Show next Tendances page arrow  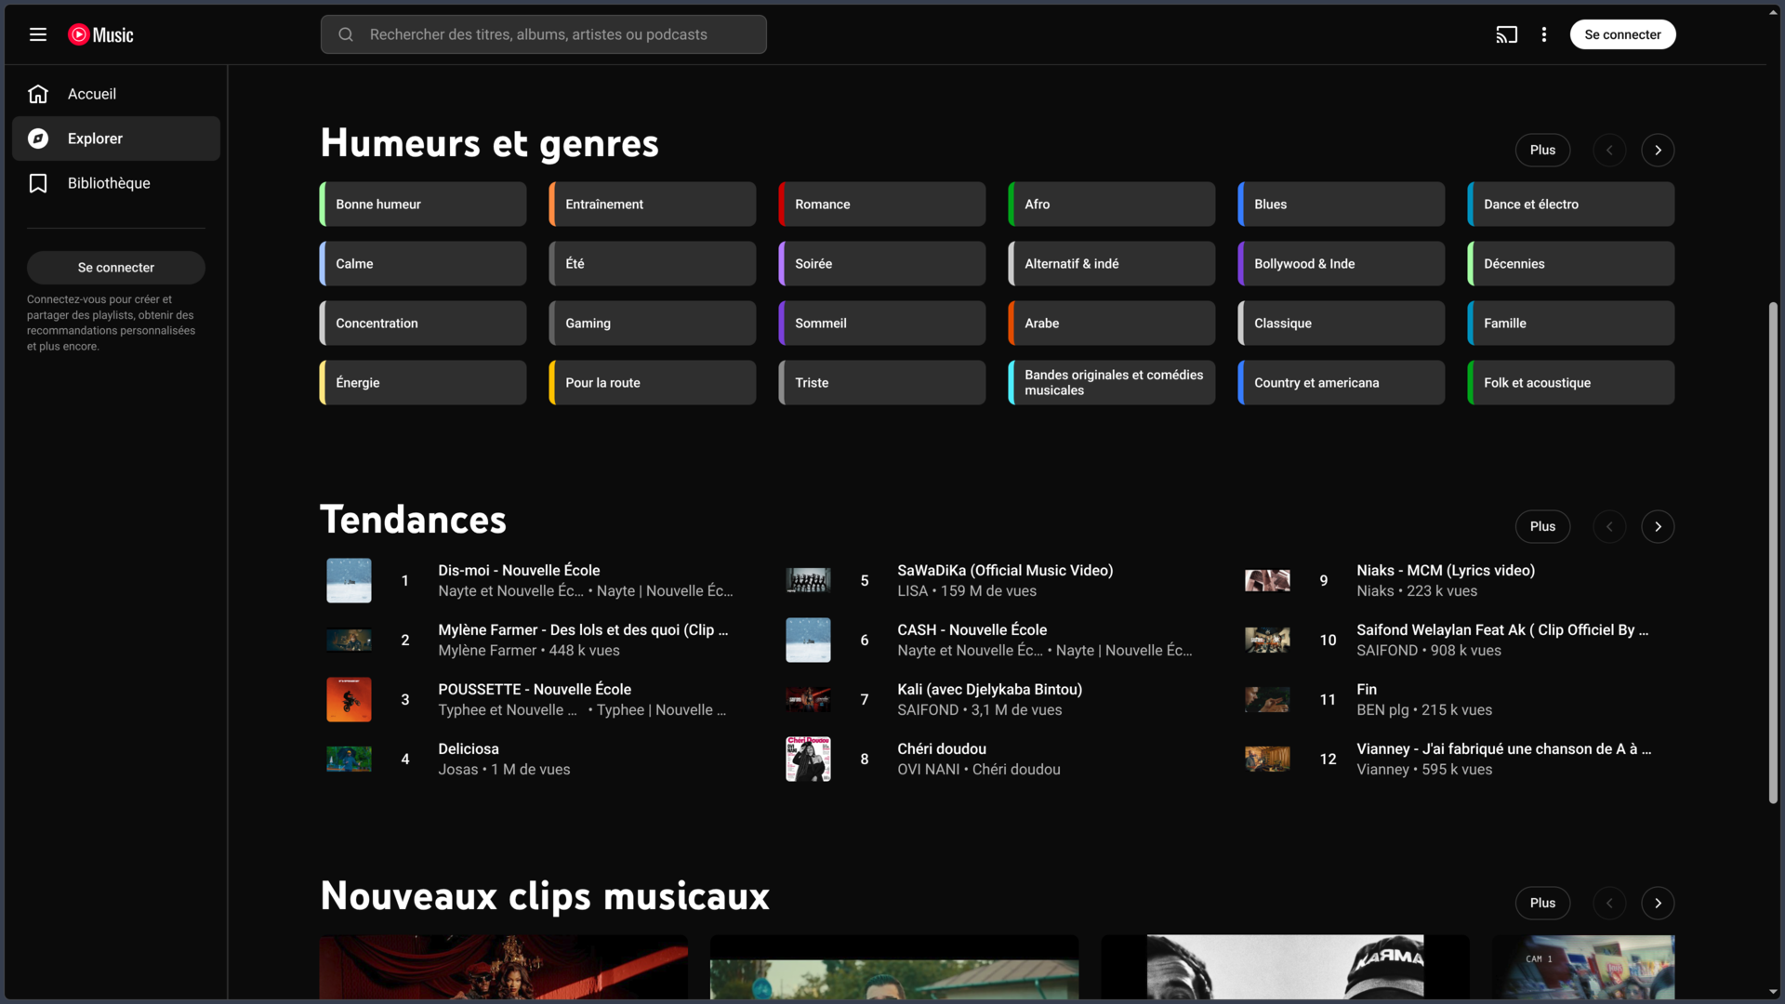point(1658,527)
